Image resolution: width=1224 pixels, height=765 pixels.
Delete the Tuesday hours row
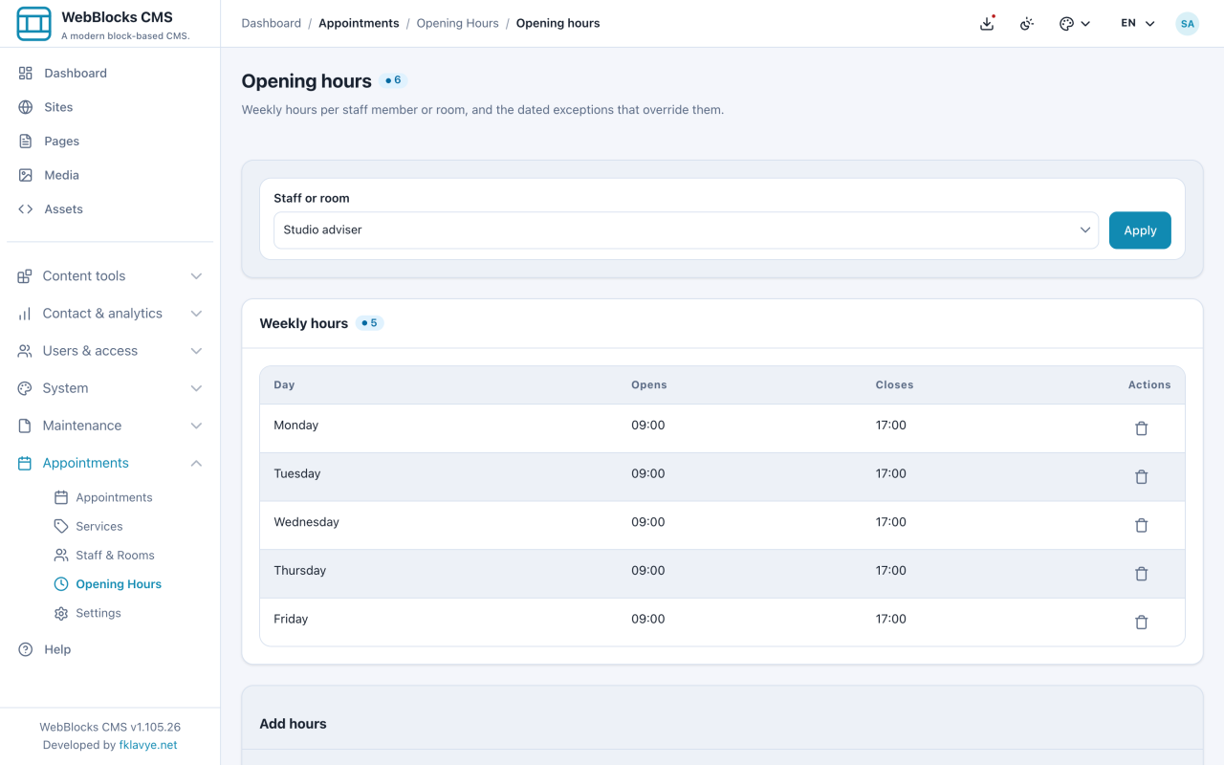[x=1141, y=477]
